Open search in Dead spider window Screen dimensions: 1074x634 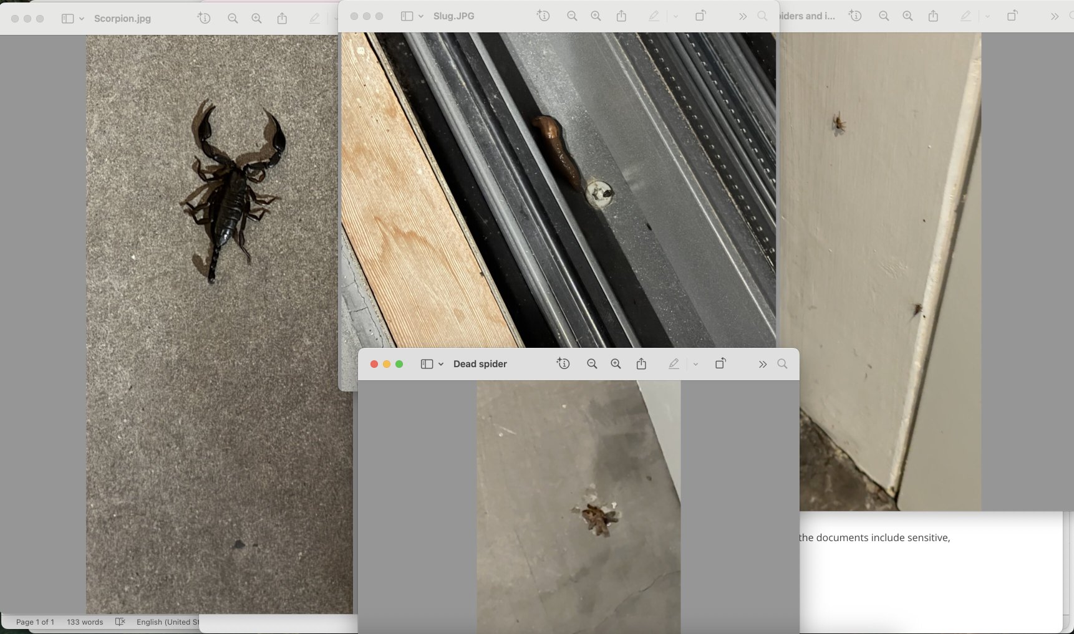click(782, 364)
